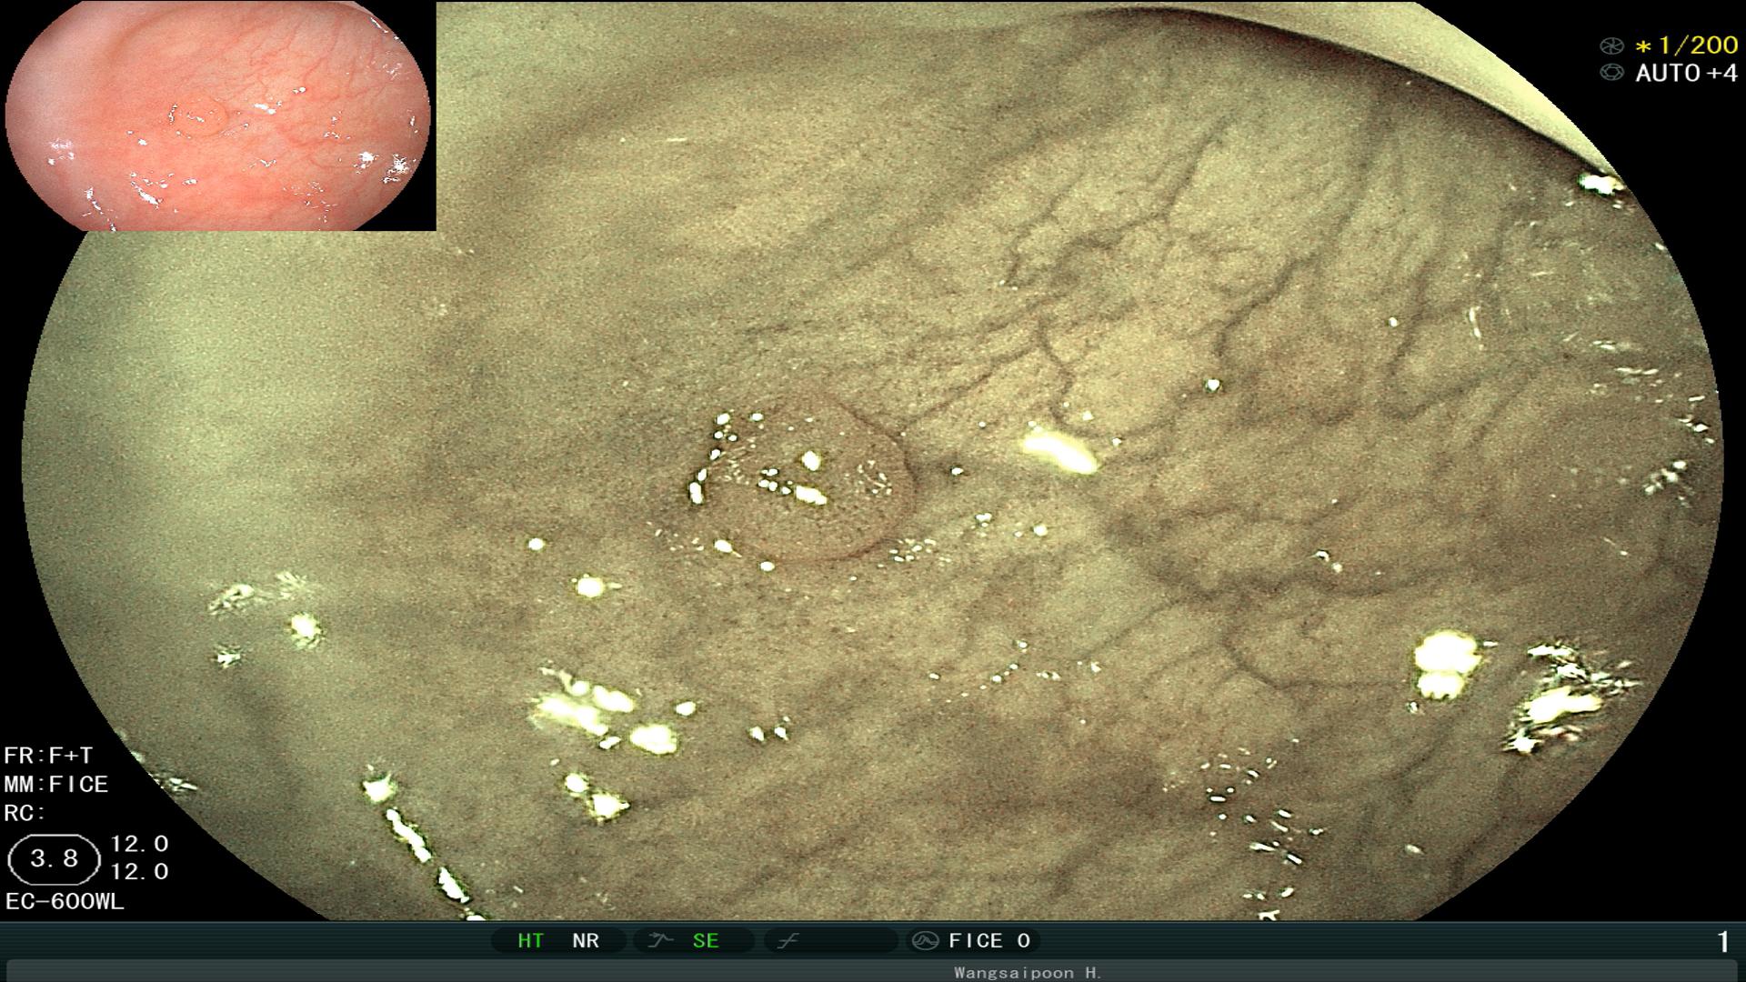The height and width of the screenshot is (982, 1746).
Task: Click the EC-600WL scope model text
Action: 65,902
